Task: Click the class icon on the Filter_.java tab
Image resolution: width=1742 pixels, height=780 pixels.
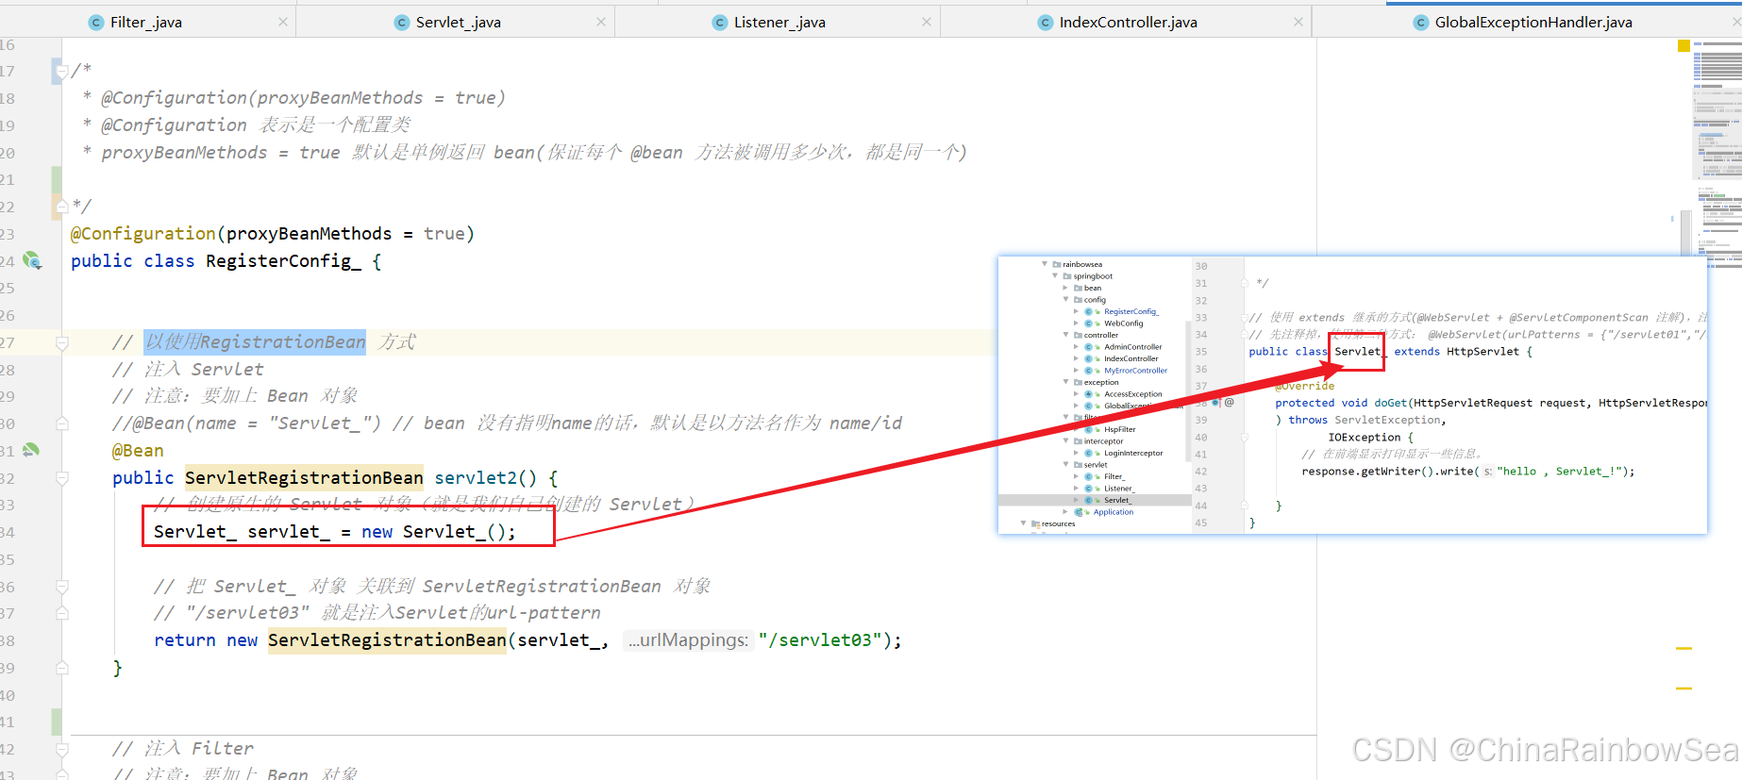Action: click(95, 23)
